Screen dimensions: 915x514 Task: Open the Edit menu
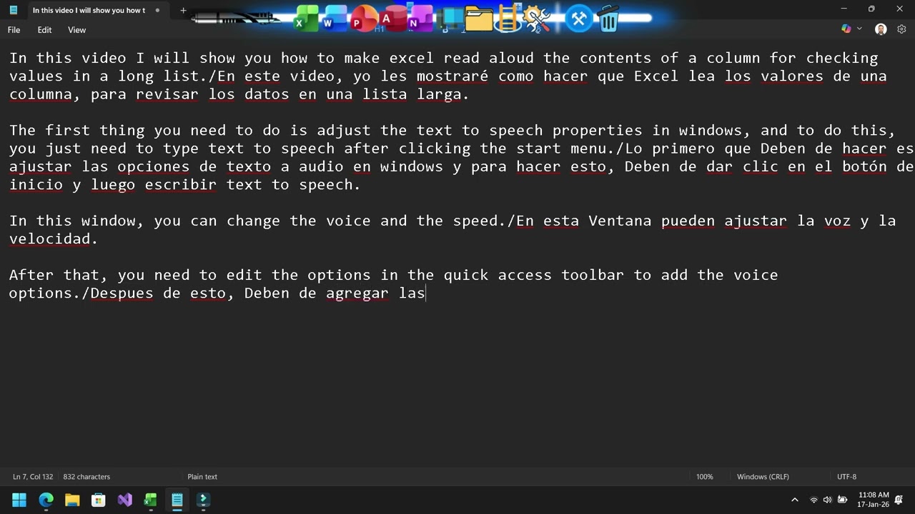44,30
